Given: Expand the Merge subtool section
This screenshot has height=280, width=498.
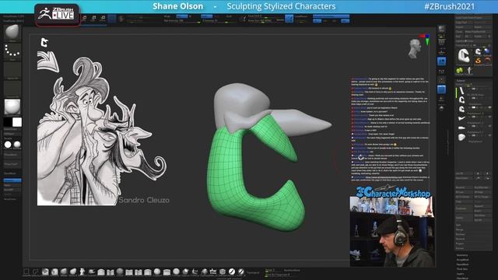Looking at the screenshot, I should (459, 229).
